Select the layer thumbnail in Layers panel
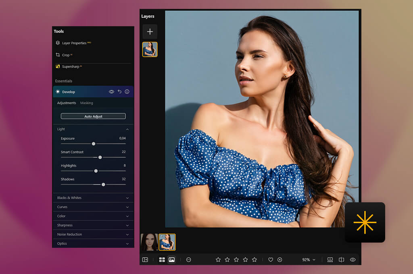 [150, 50]
